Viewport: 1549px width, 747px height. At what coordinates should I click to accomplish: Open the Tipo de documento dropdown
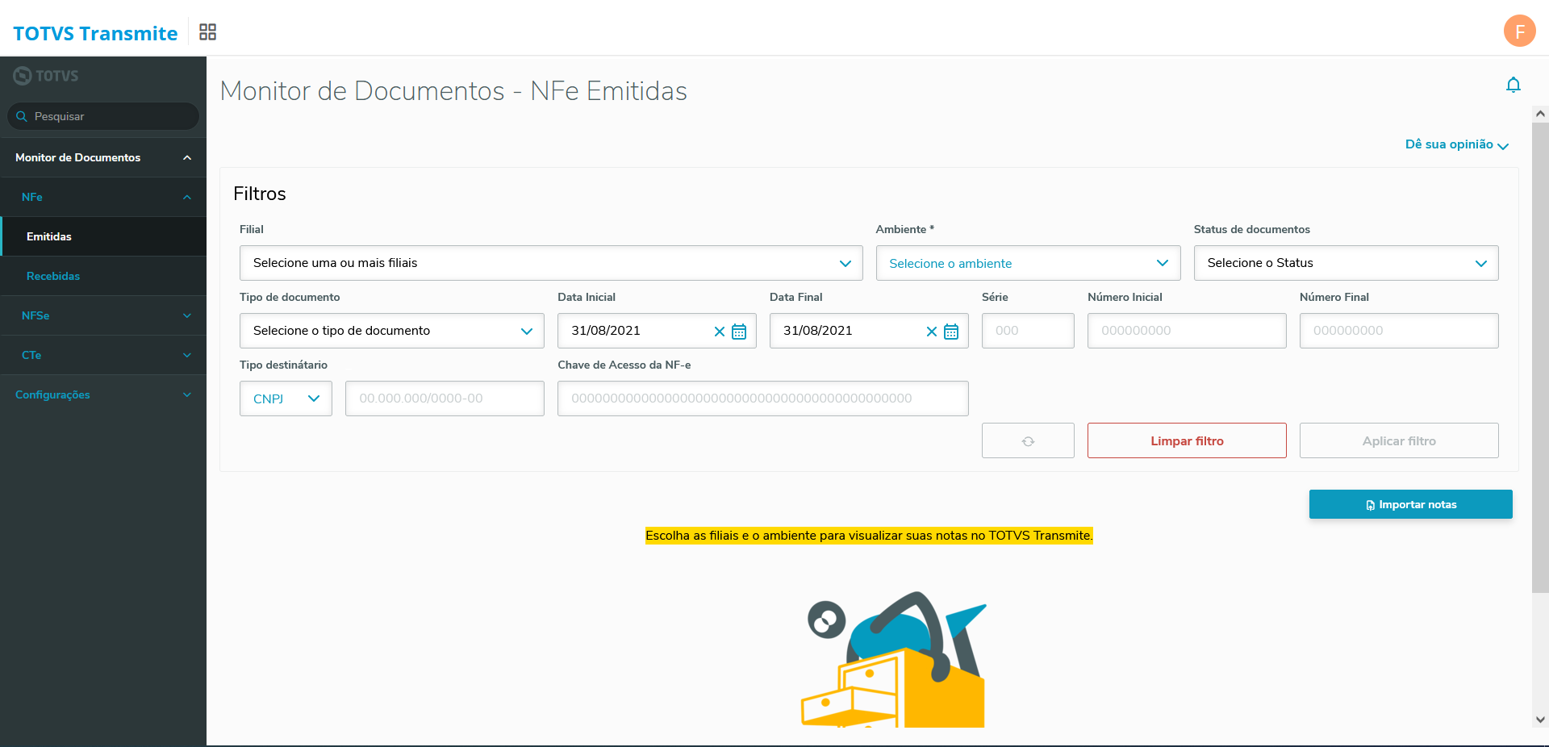pyautogui.click(x=392, y=331)
